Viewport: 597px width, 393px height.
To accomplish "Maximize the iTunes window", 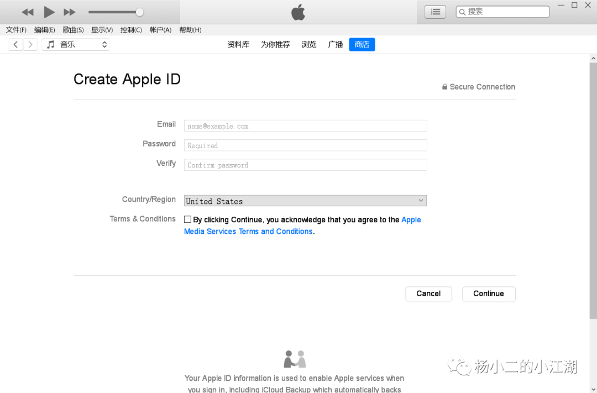I will (574, 6).
